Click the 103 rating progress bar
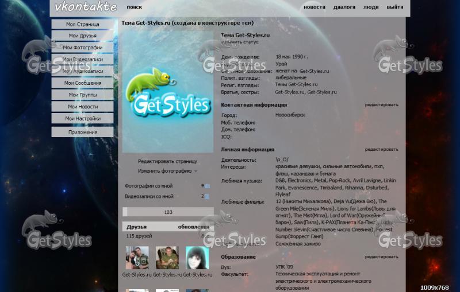 [168, 212]
